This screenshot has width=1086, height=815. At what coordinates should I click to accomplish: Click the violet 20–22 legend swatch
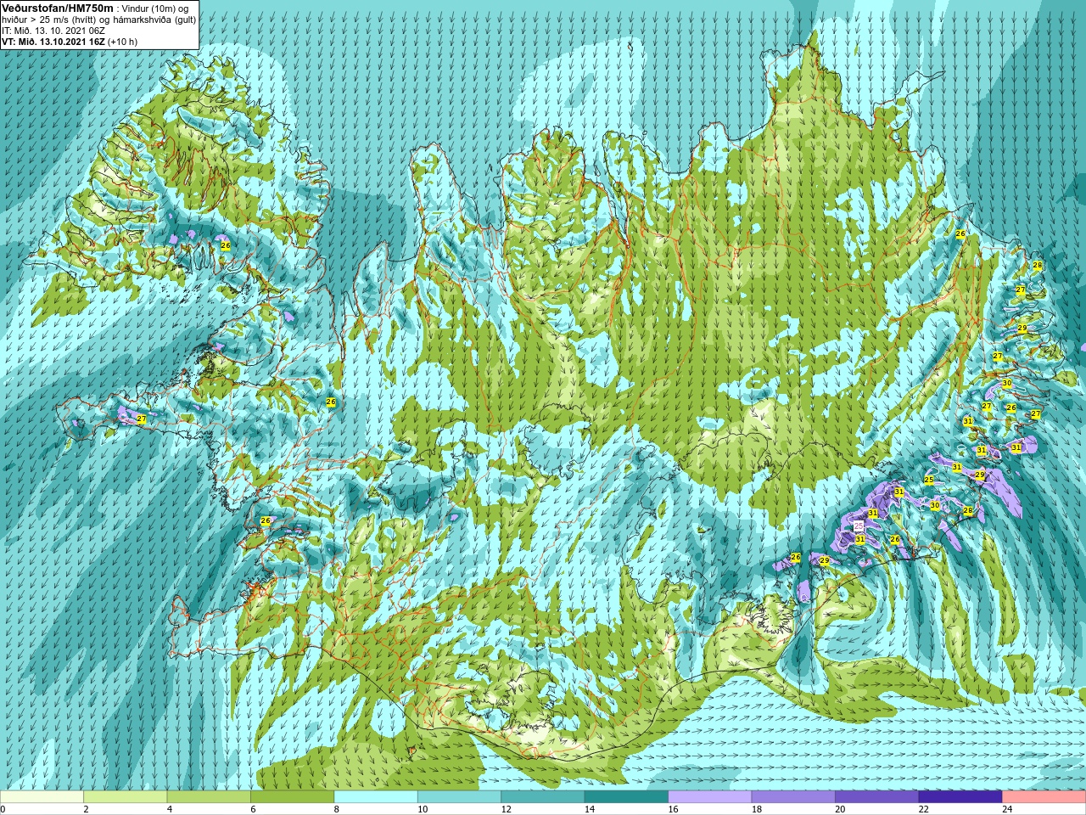click(x=877, y=797)
